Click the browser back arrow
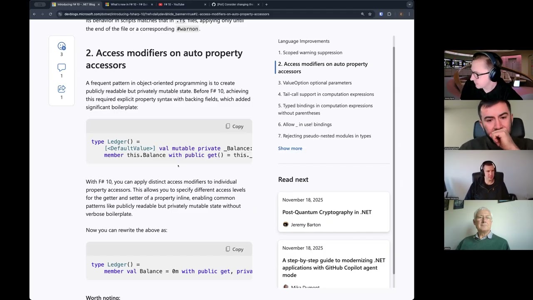The width and height of the screenshot is (533, 300). pos(34,14)
